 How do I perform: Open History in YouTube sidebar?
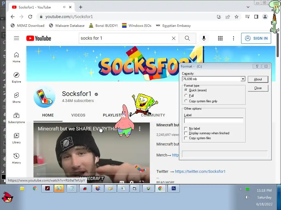tap(16, 158)
